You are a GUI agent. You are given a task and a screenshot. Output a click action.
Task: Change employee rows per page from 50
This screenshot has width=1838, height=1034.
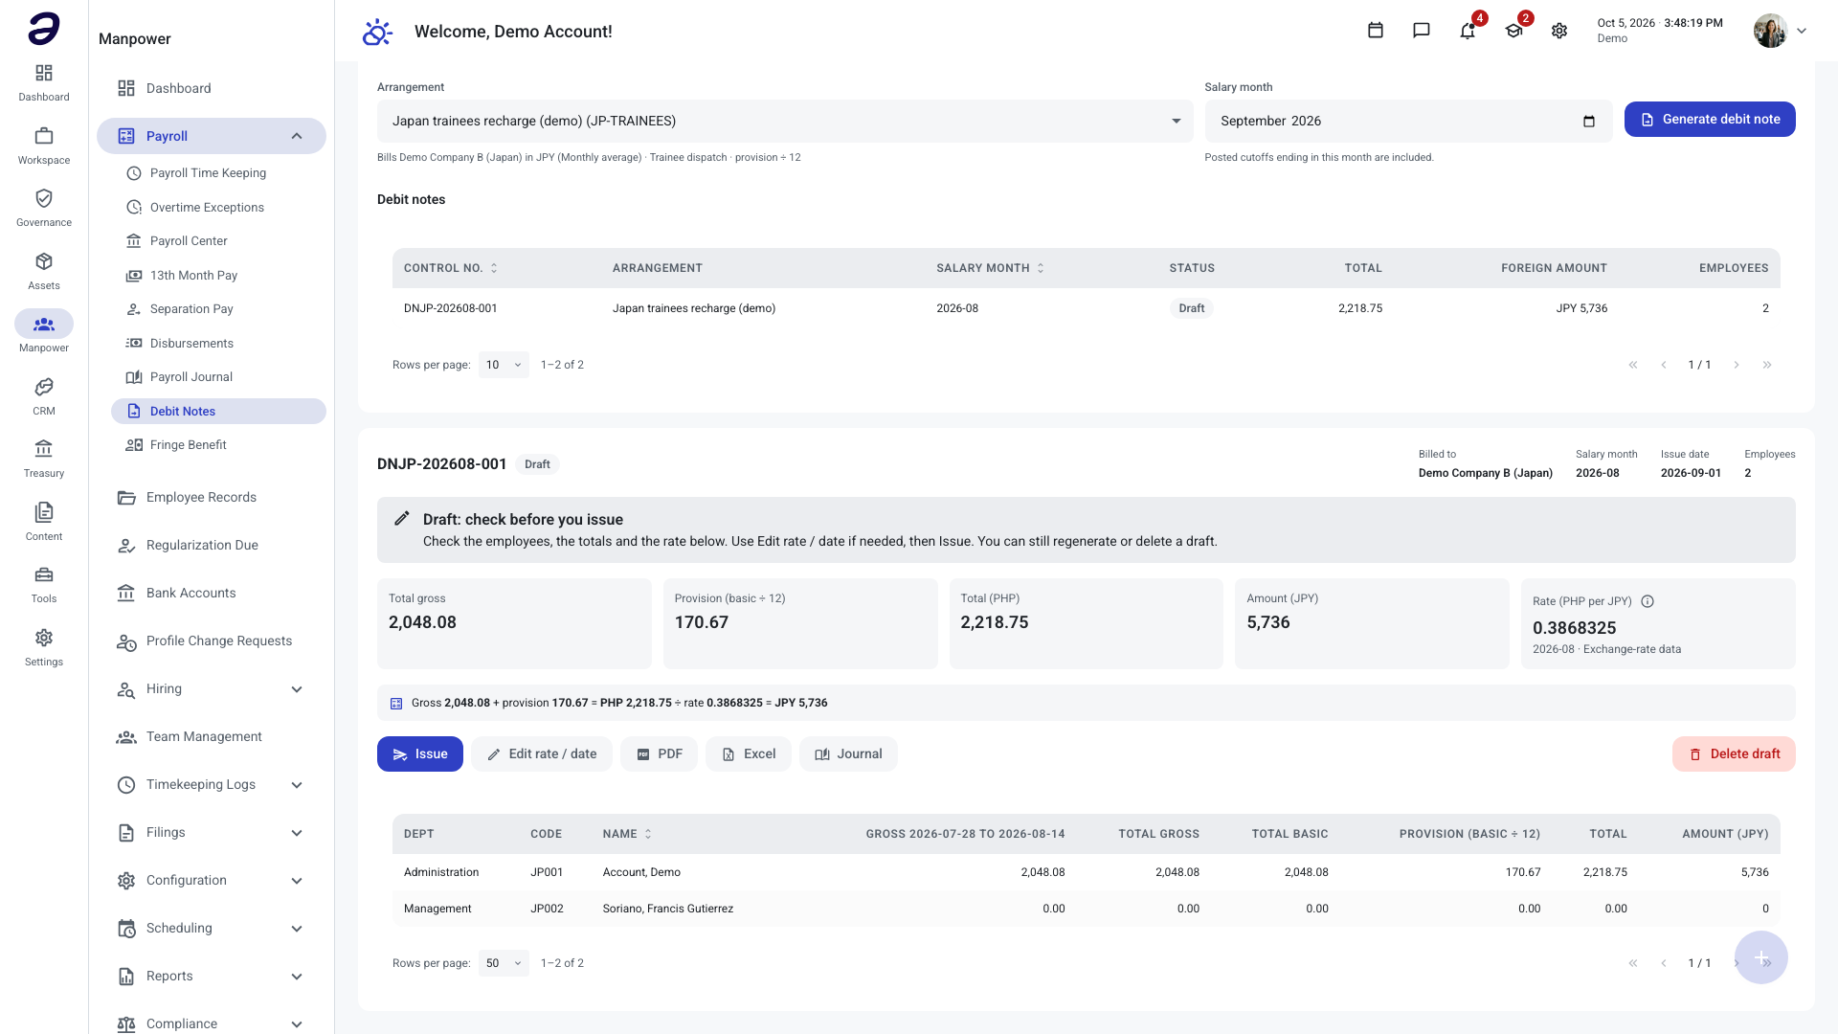pyautogui.click(x=504, y=963)
